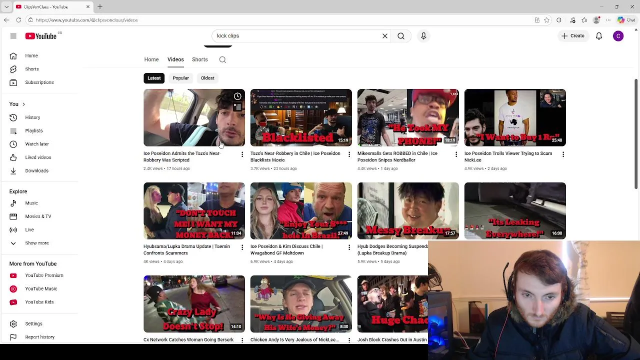
Task: Go back in browser
Action: click(6, 20)
